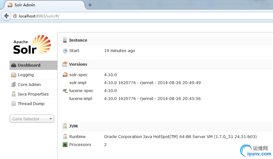Viewport: 273px width, 159px height.
Task: Click the Versions section header
Action: [x=166, y=64]
